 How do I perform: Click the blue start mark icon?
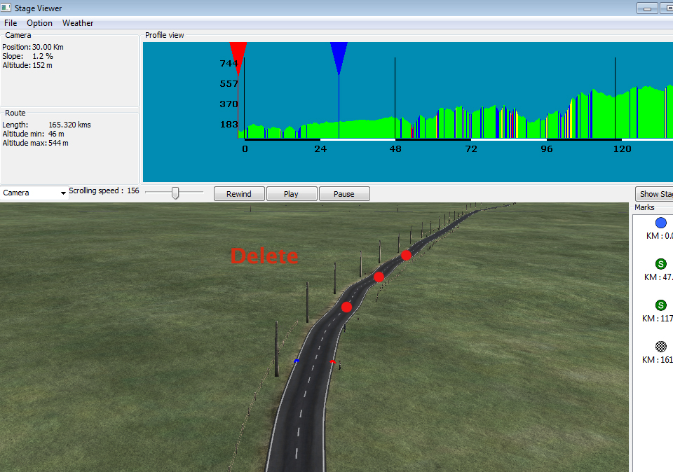(660, 223)
